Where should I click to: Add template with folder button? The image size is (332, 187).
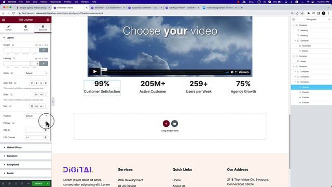174,124
